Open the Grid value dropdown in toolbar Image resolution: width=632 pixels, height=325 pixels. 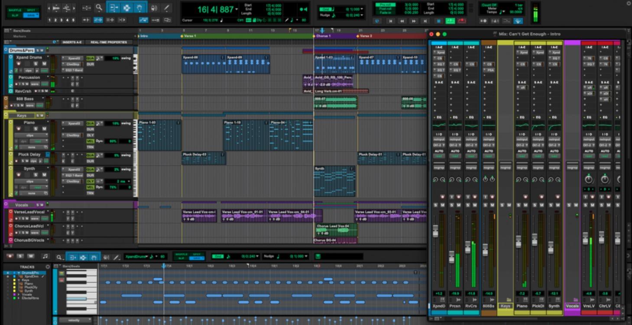tap(363, 9)
